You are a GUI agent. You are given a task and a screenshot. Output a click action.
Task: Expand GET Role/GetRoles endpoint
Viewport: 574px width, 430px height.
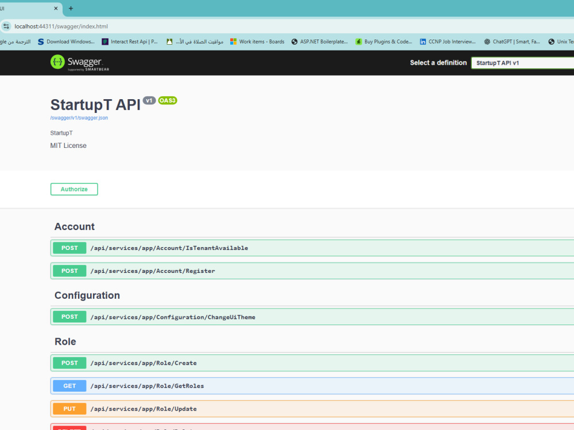[312, 386]
